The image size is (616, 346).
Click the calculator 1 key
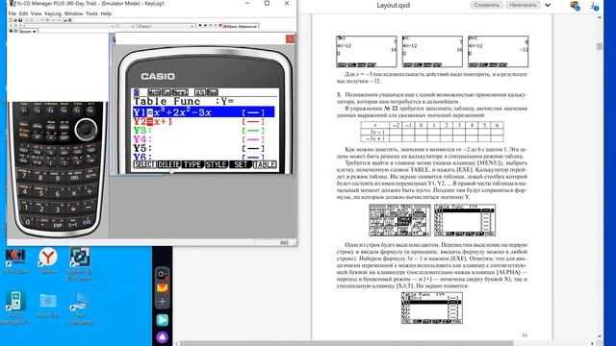(x=26, y=207)
